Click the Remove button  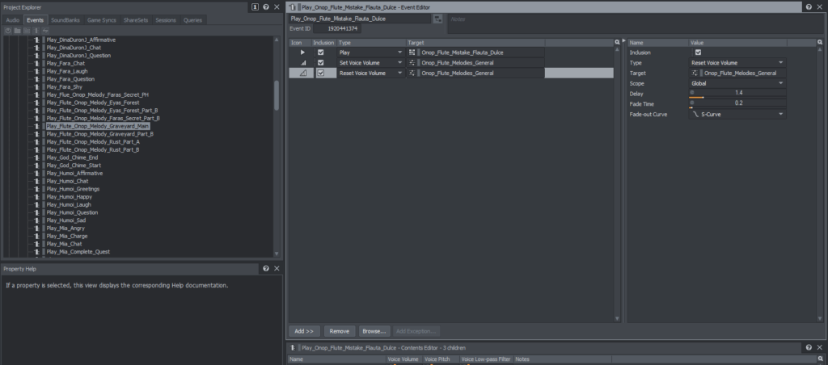coord(340,331)
